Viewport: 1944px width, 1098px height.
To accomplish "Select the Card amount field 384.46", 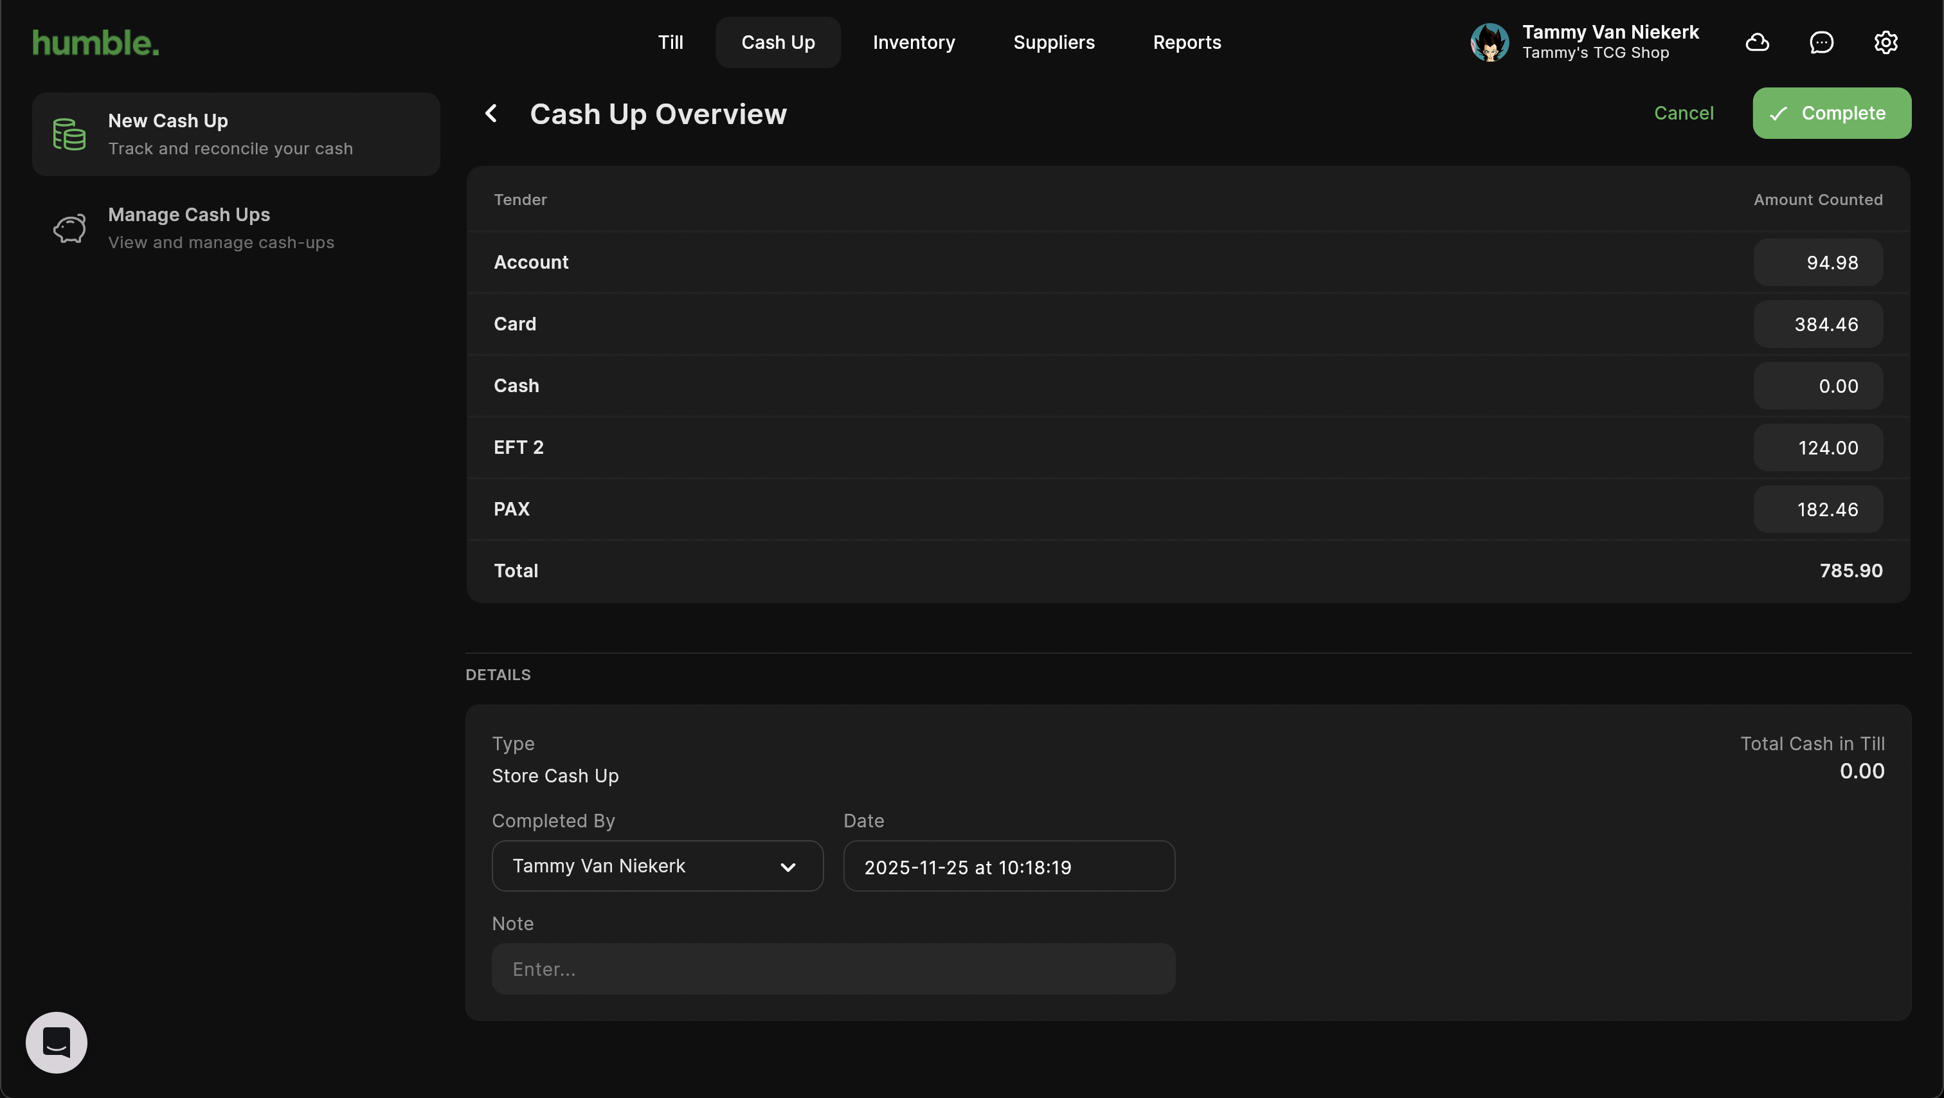I will (x=1818, y=324).
